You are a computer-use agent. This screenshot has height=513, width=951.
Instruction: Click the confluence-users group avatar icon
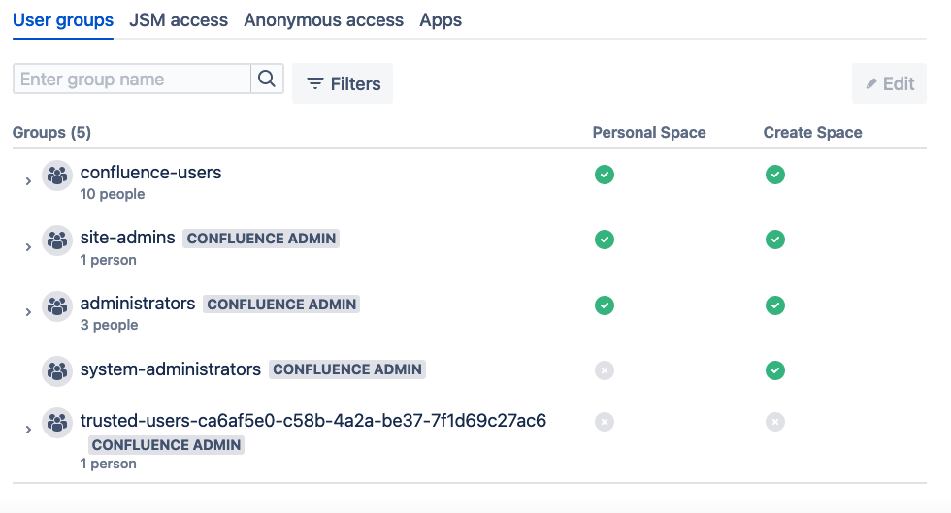(58, 176)
